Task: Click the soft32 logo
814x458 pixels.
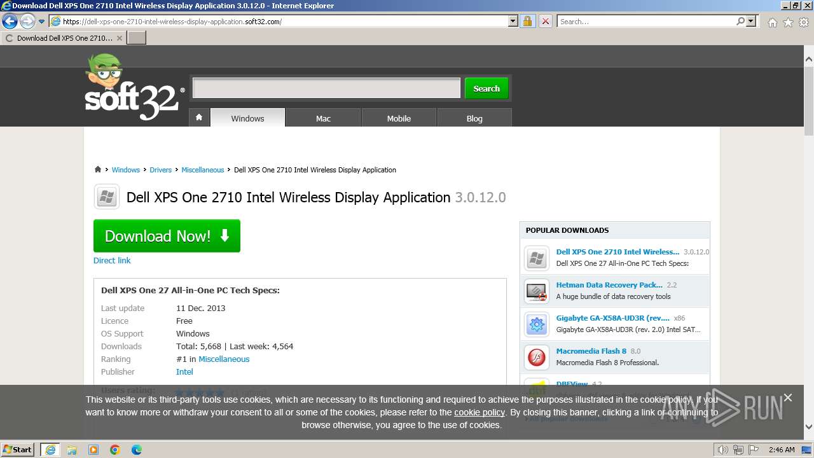Action: pyautogui.click(x=134, y=88)
